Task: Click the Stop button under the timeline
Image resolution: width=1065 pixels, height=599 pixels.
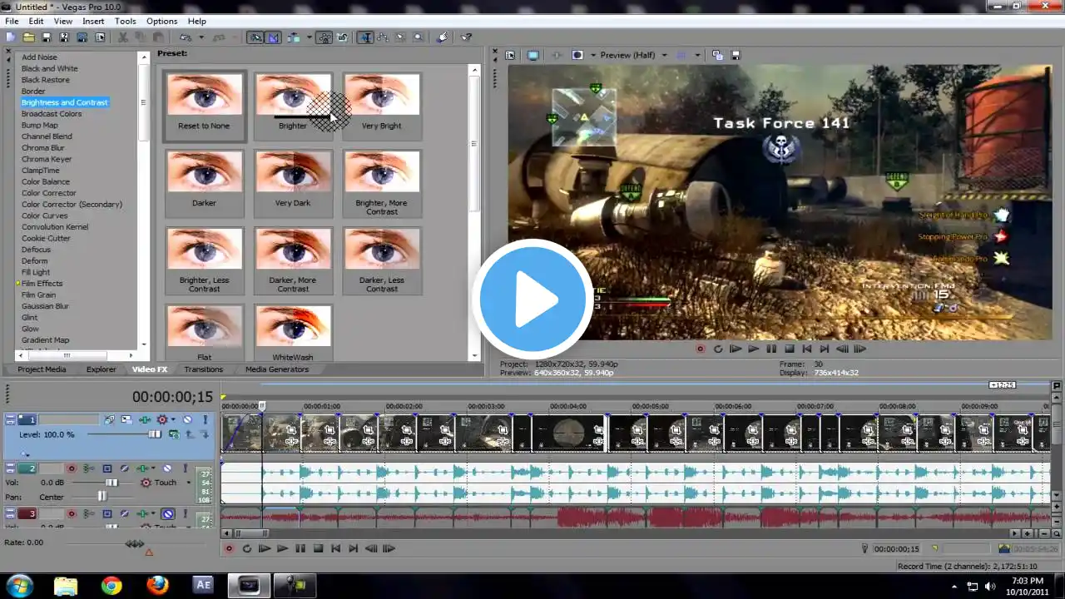Action: [318, 549]
